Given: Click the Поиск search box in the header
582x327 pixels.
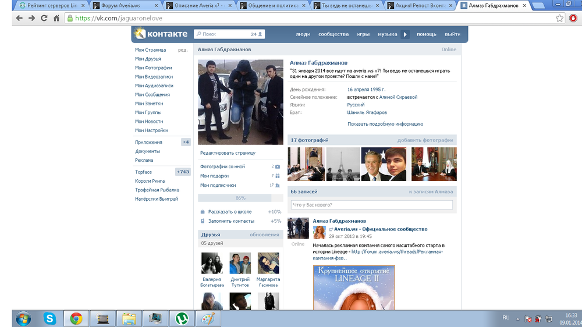Looking at the screenshot, I should click(x=224, y=34).
